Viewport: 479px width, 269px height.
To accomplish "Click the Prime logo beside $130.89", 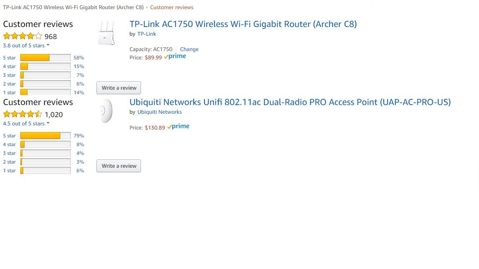I will (x=178, y=127).
